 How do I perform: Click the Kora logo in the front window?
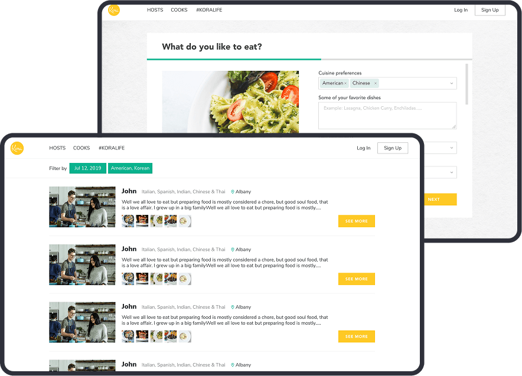pyautogui.click(x=17, y=148)
